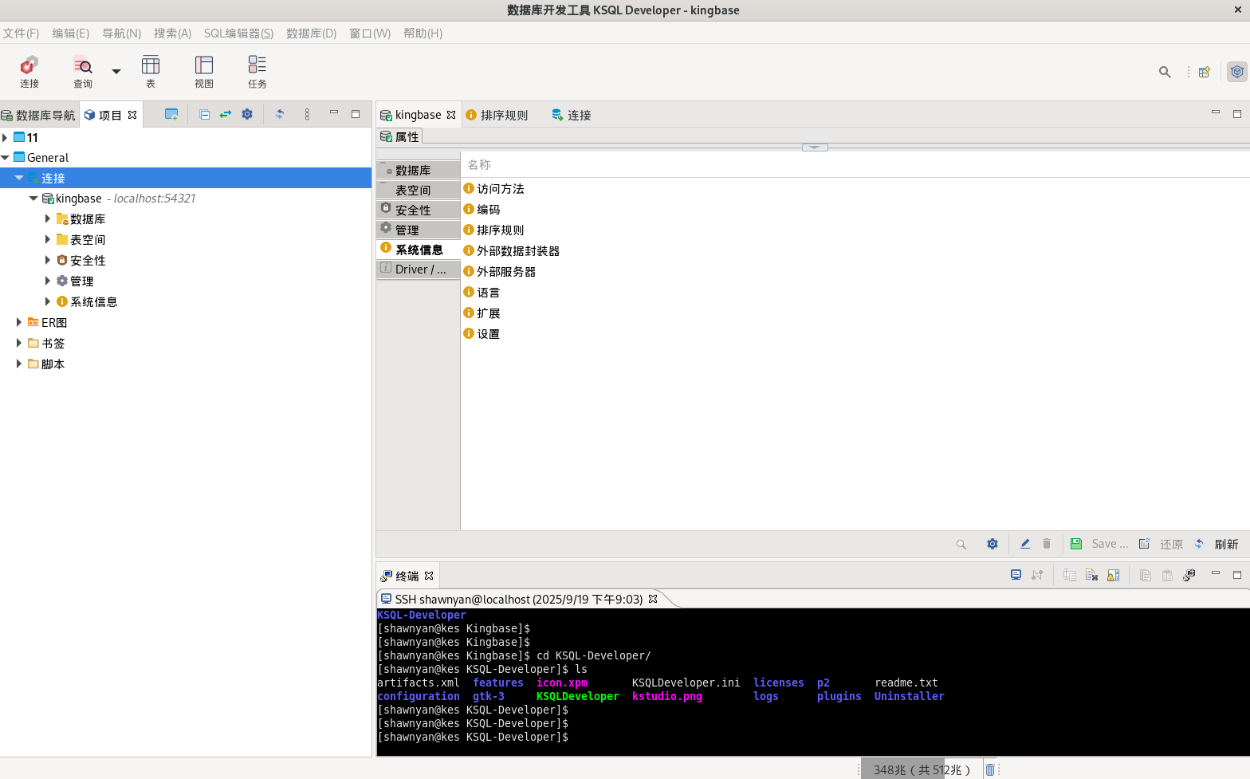Expand the 11 project node
Viewport: 1250px width, 779px height.
tap(5, 137)
